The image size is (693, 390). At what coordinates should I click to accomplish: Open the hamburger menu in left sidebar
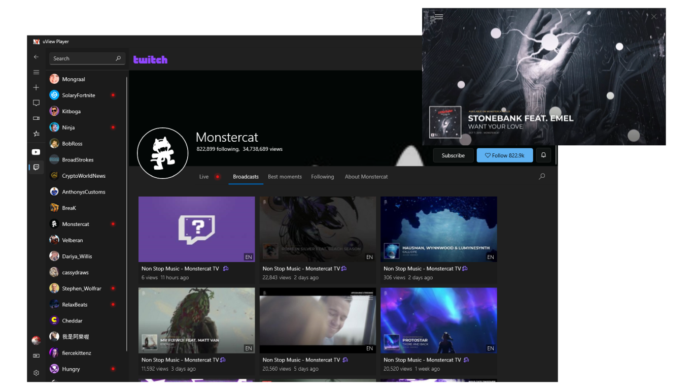point(36,73)
